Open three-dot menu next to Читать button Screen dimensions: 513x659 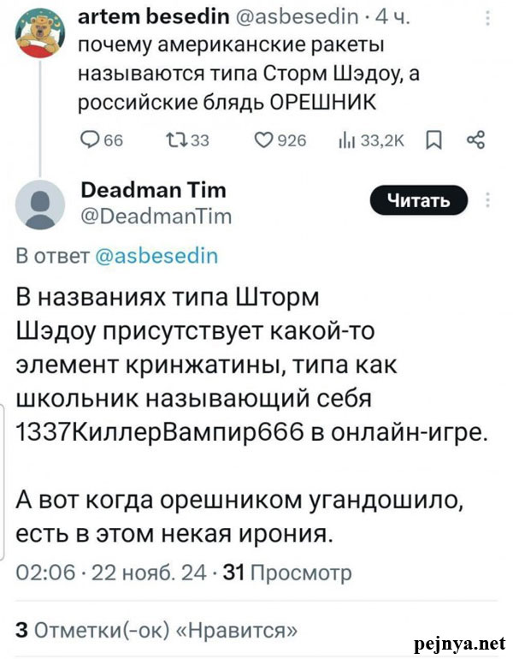(488, 201)
